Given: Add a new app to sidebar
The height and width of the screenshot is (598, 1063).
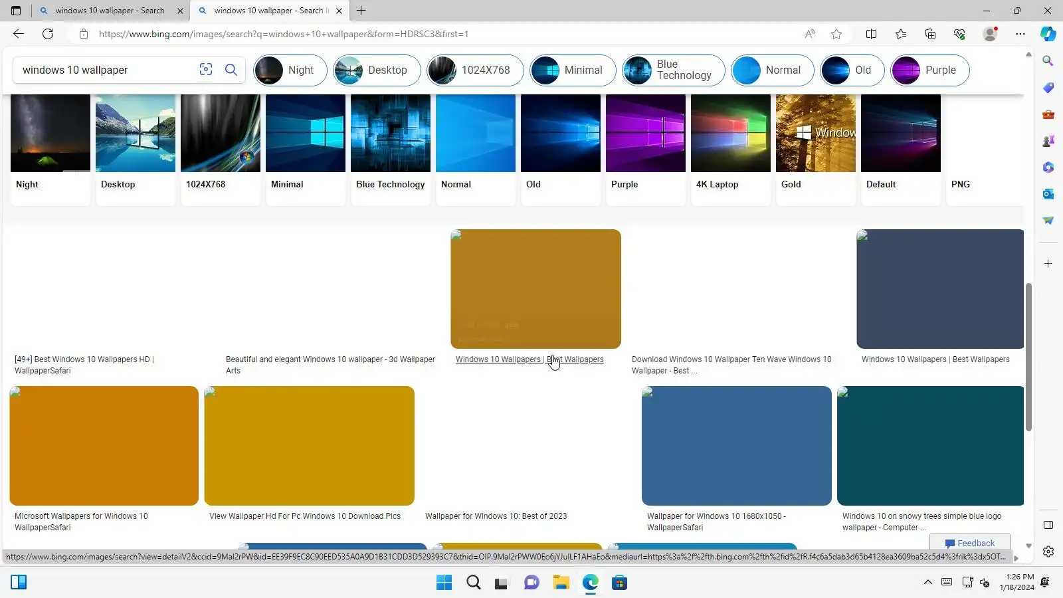Looking at the screenshot, I should pyautogui.click(x=1048, y=264).
